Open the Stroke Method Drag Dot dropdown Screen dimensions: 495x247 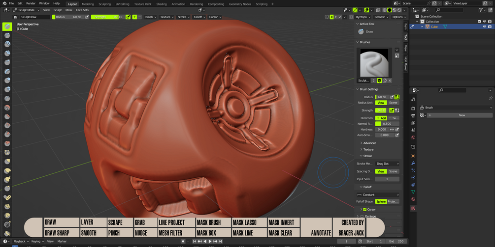(387, 164)
